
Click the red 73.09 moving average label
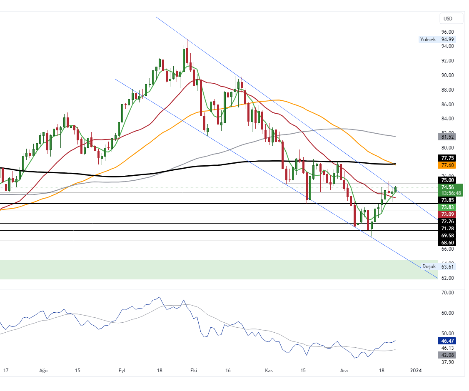447,214
